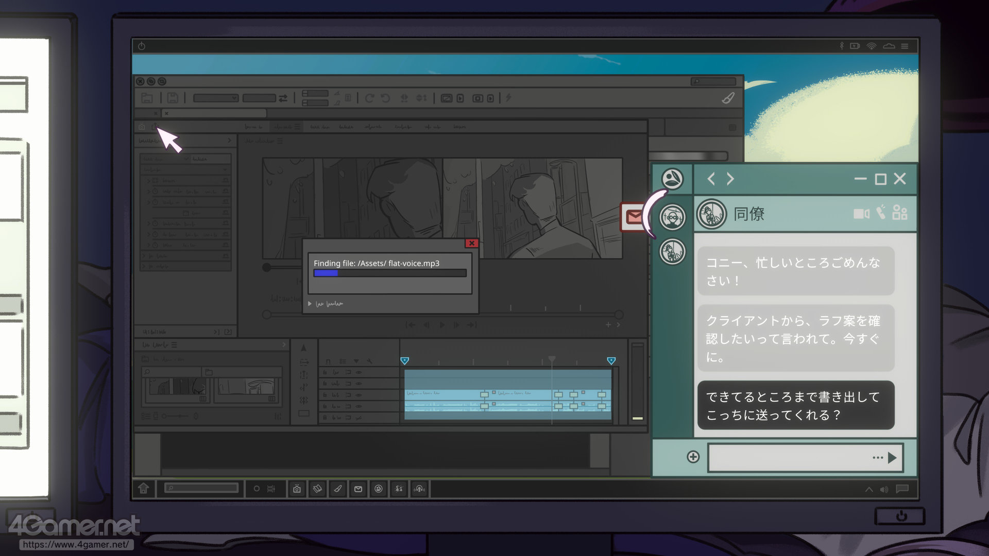Start a voice call with 同僚
989x556 pixels.
tap(881, 212)
